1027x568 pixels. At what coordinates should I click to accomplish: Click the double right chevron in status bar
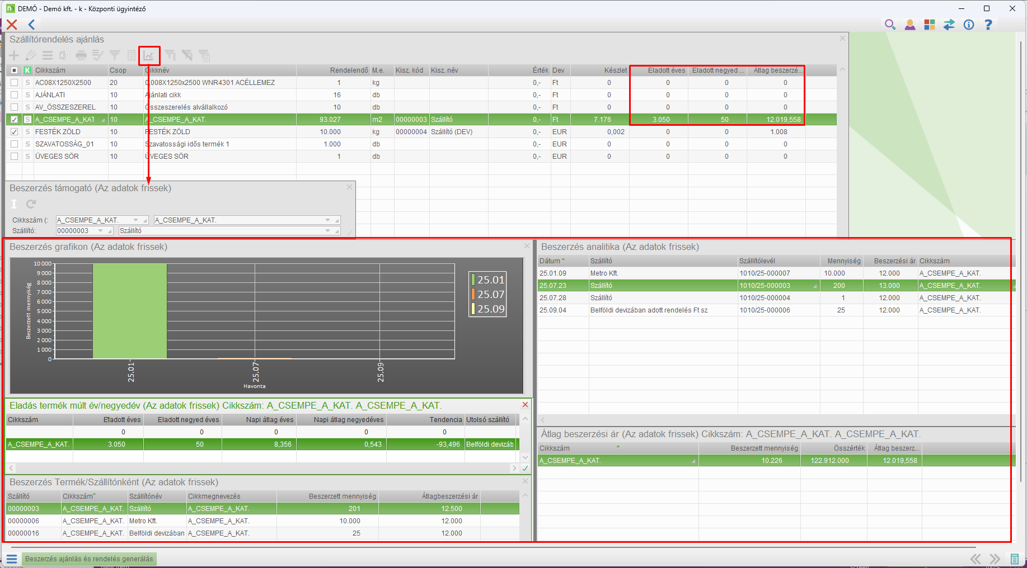click(995, 559)
